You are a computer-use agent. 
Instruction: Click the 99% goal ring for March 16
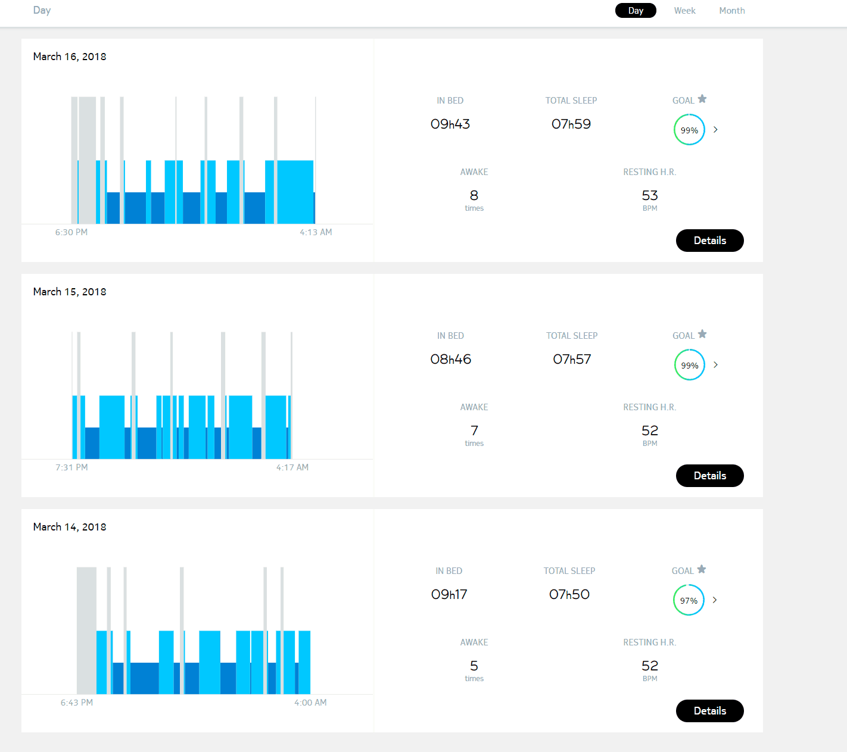pos(689,130)
